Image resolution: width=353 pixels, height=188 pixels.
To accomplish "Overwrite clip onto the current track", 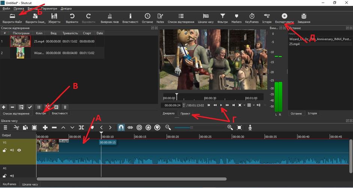I will point(72,128).
